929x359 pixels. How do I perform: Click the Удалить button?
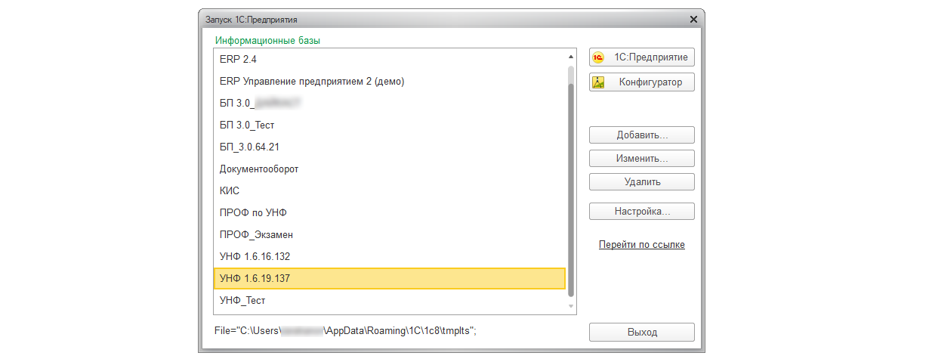[641, 182]
